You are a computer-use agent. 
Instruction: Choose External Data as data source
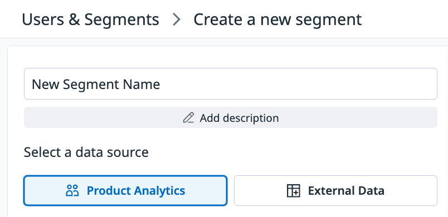tap(335, 190)
